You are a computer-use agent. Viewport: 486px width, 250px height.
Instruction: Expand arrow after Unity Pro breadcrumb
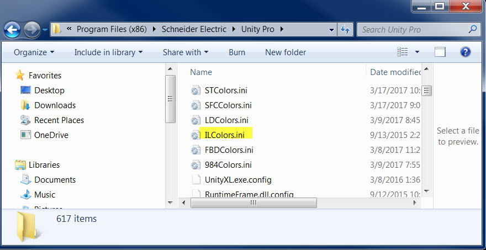(x=282, y=29)
